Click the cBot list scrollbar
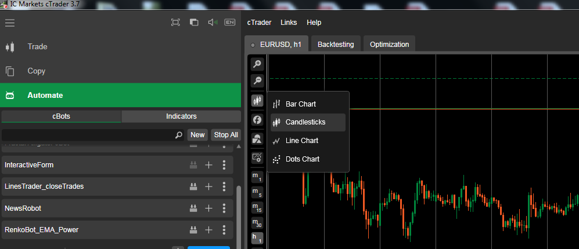The height and width of the screenshot is (249, 579). [x=239, y=217]
